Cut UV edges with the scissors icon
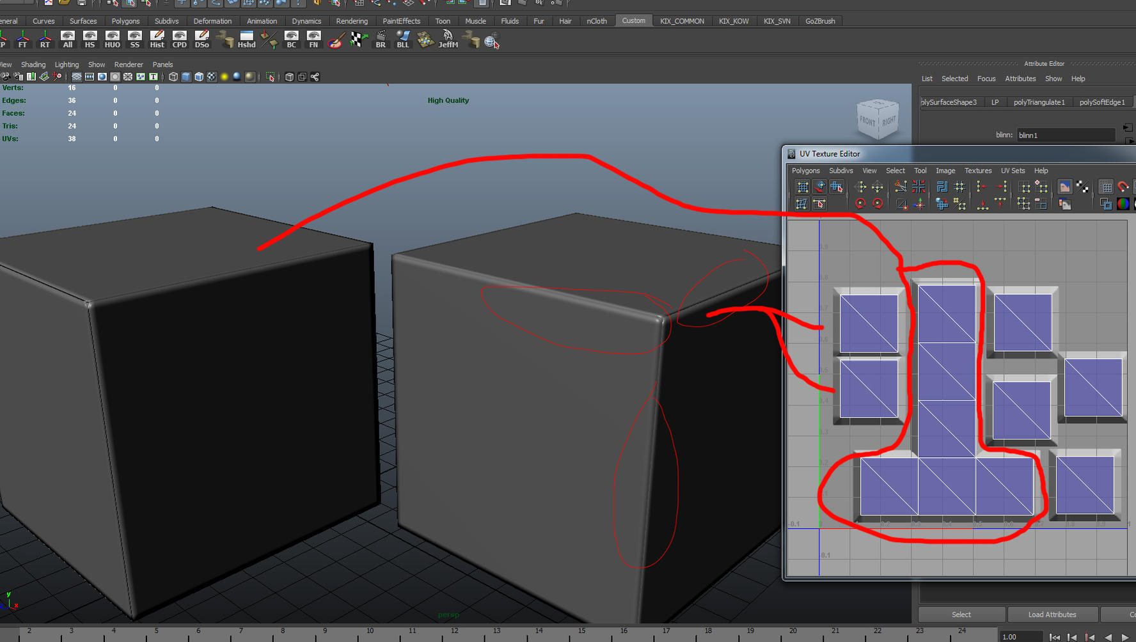The image size is (1136, 642). 901,187
